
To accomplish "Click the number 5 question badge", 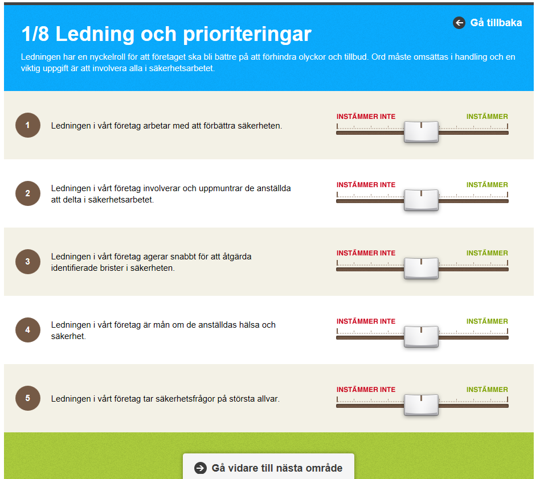I will click(x=27, y=398).
